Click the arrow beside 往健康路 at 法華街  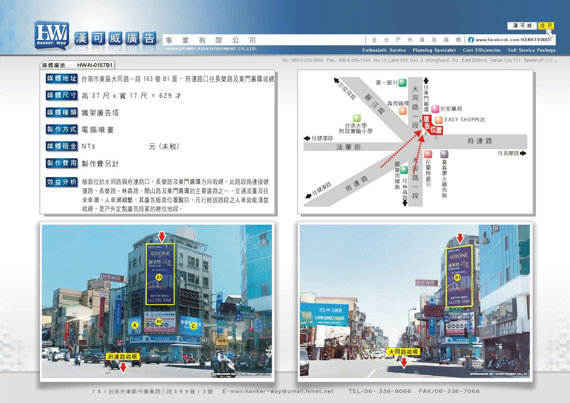point(307,138)
